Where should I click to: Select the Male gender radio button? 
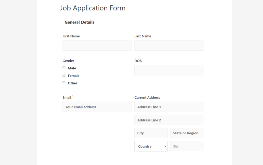pyautogui.click(x=64, y=68)
